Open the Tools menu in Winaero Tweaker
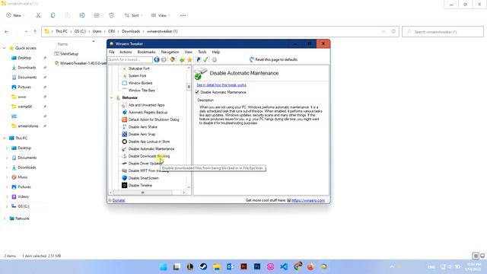This screenshot has width=487, height=274. point(202,52)
